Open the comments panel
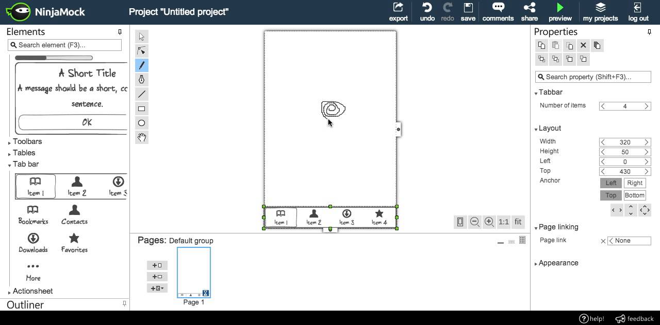The width and height of the screenshot is (660, 325). [x=498, y=12]
